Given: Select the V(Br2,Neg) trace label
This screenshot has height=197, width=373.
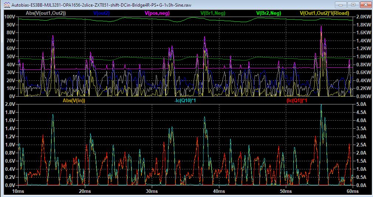Looking at the screenshot, I should click(268, 13).
